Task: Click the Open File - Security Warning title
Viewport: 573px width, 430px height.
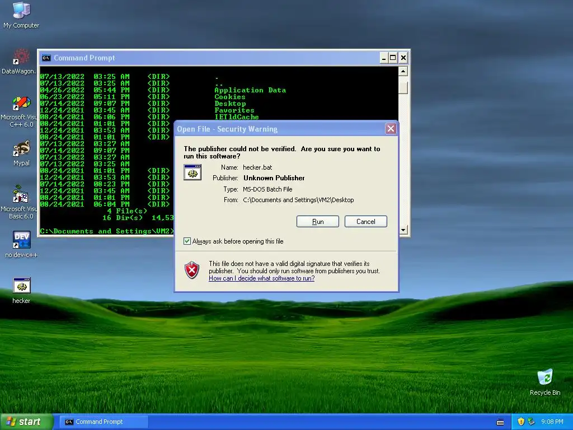Action: (x=227, y=129)
